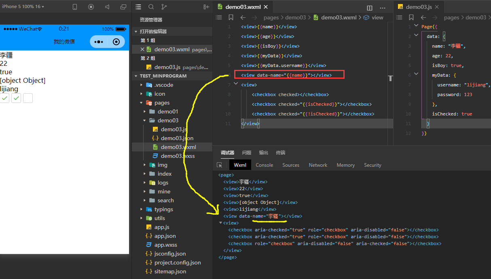The image size is (491, 279).
Task: Toggle the first checkbox in simulator
Action: click(x=4, y=98)
